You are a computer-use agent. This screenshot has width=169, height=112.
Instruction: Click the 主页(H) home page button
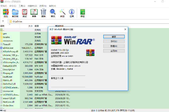pyautogui.click(x=114, y=51)
